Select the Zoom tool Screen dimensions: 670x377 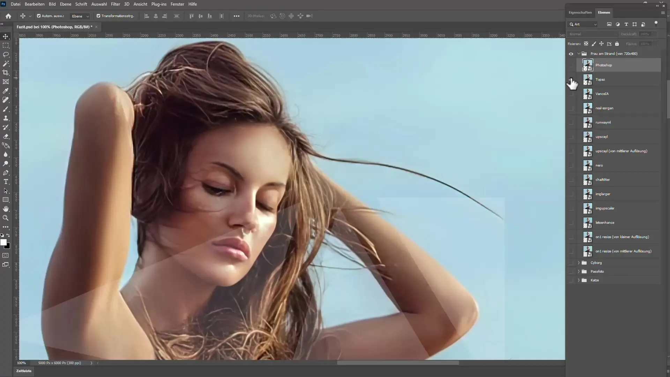6,218
